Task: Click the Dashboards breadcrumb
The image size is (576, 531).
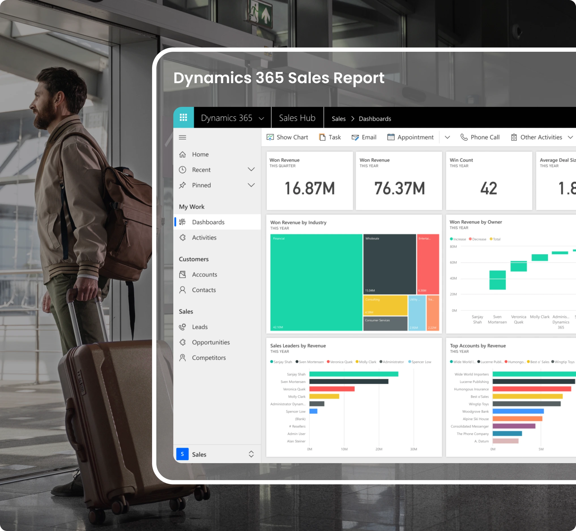Action: point(375,119)
